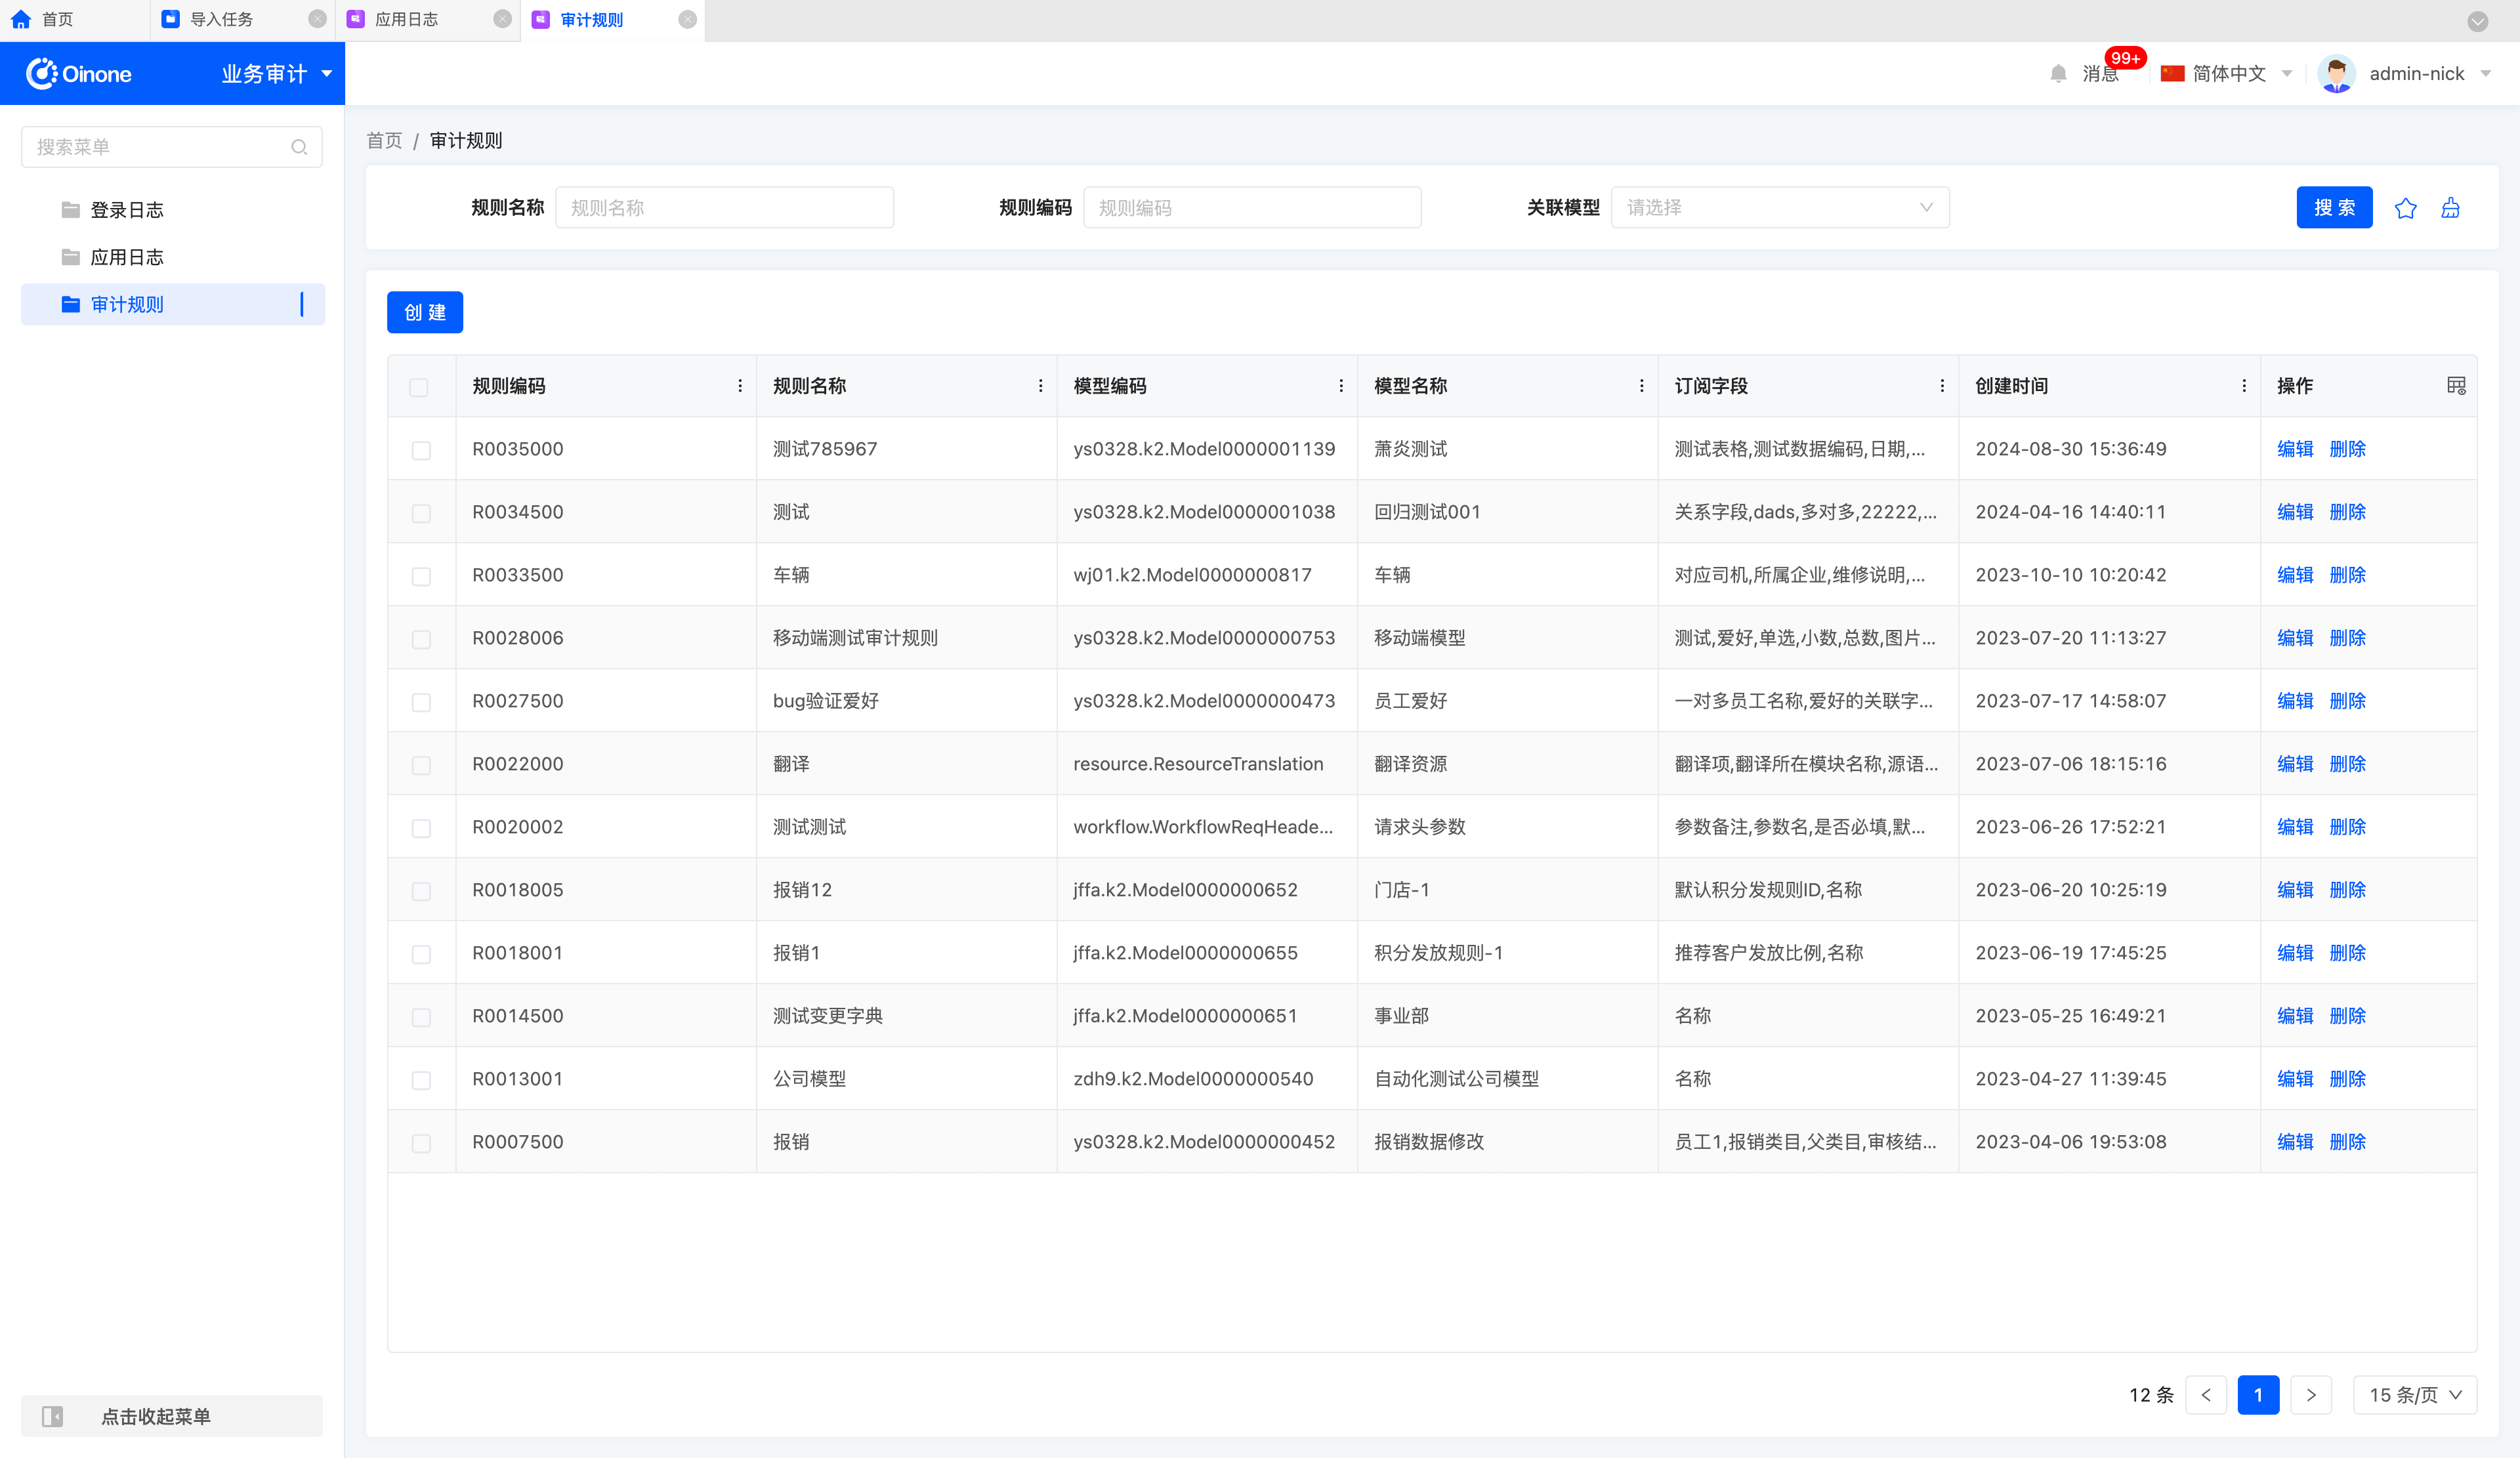Screen dimensions: 2520x1458
Task: Open 规则编码 column options menu
Action: [740, 385]
